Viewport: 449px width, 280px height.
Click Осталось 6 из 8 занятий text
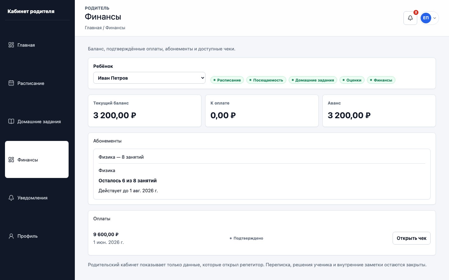128,181
